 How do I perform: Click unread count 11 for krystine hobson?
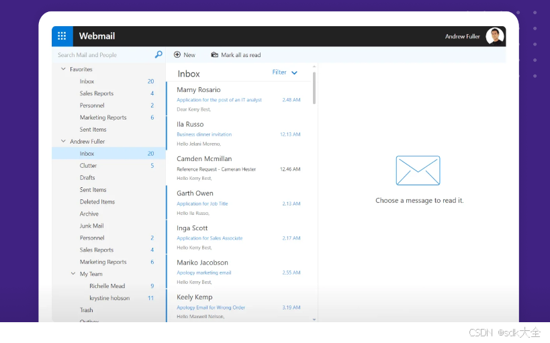coord(150,298)
